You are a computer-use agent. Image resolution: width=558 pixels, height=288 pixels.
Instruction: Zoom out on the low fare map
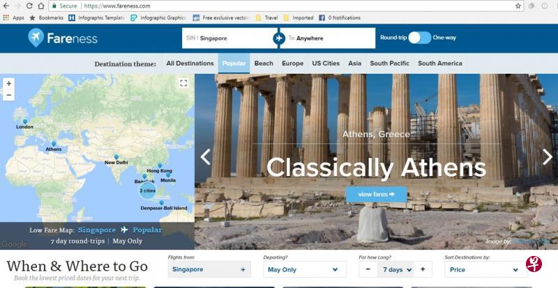(8, 95)
